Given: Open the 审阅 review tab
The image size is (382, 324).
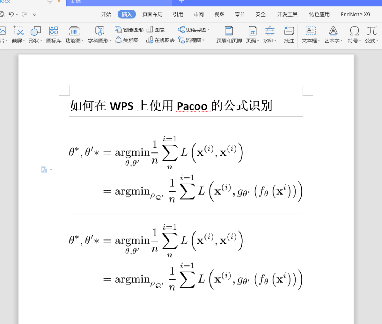Looking at the screenshot, I should click(x=199, y=15).
